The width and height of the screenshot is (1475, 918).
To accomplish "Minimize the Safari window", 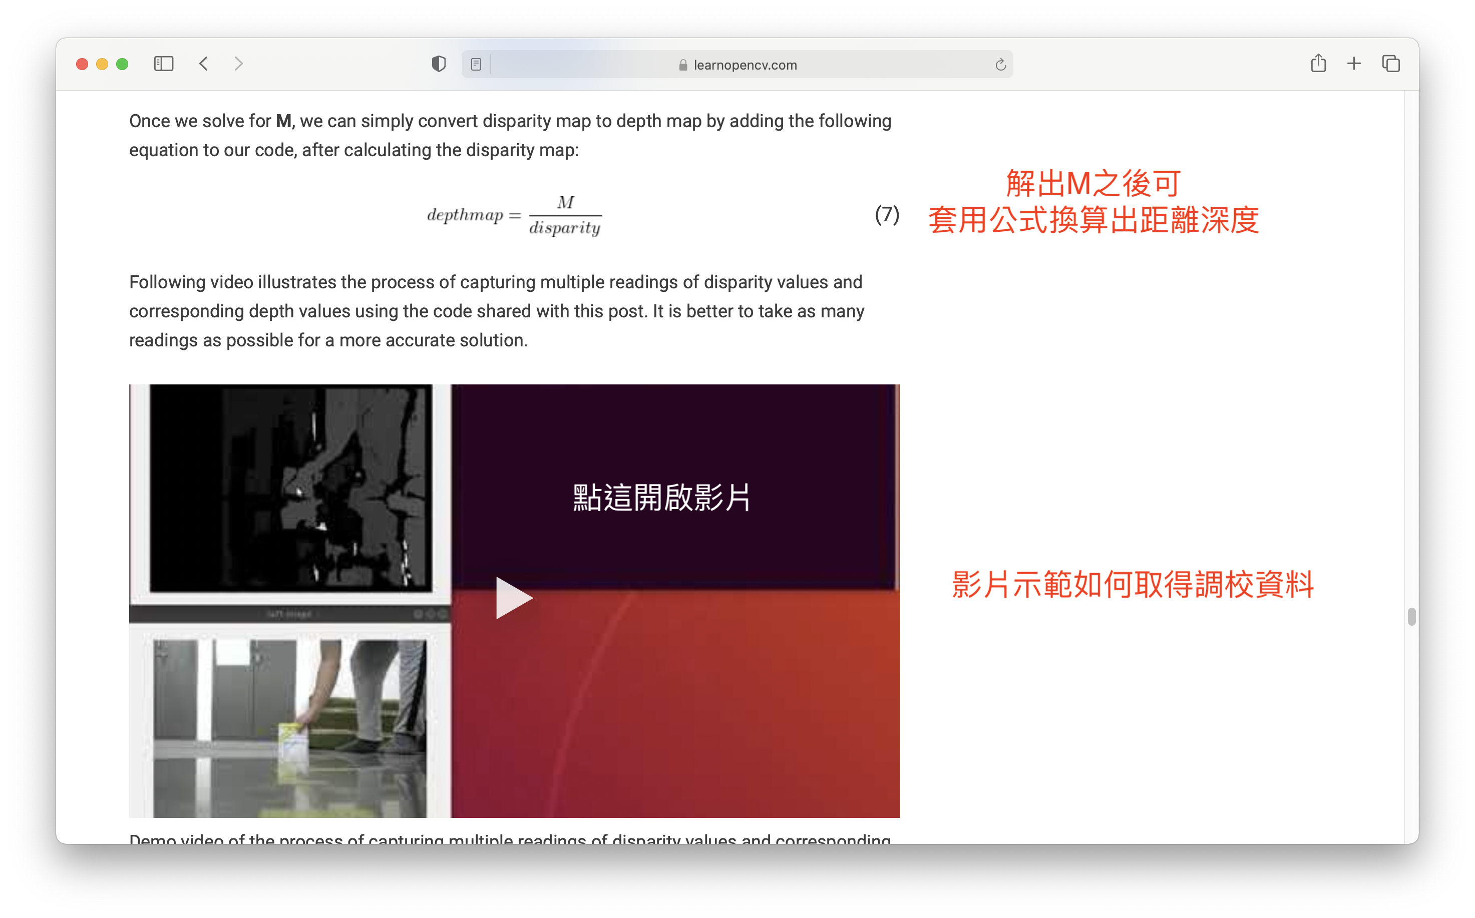I will point(102,65).
